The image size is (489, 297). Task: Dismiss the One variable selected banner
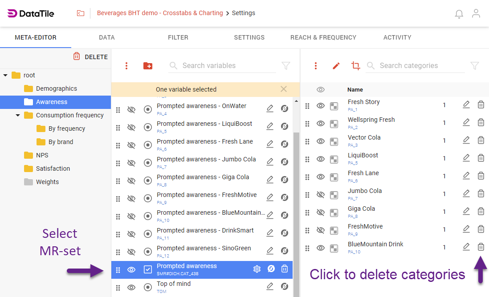click(x=284, y=89)
